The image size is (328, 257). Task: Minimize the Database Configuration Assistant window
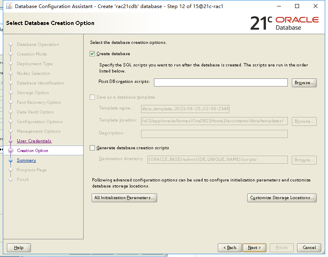[279, 6]
